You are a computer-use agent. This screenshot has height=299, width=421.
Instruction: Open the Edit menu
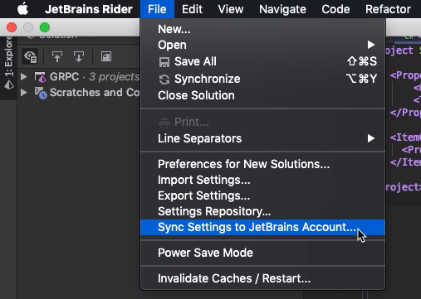(192, 9)
